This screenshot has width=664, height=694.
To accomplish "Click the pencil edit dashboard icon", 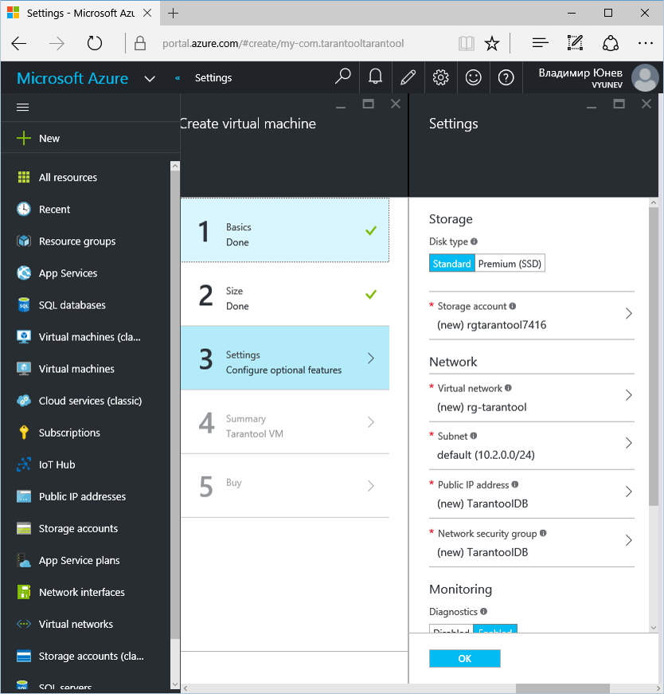I will (x=408, y=77).
